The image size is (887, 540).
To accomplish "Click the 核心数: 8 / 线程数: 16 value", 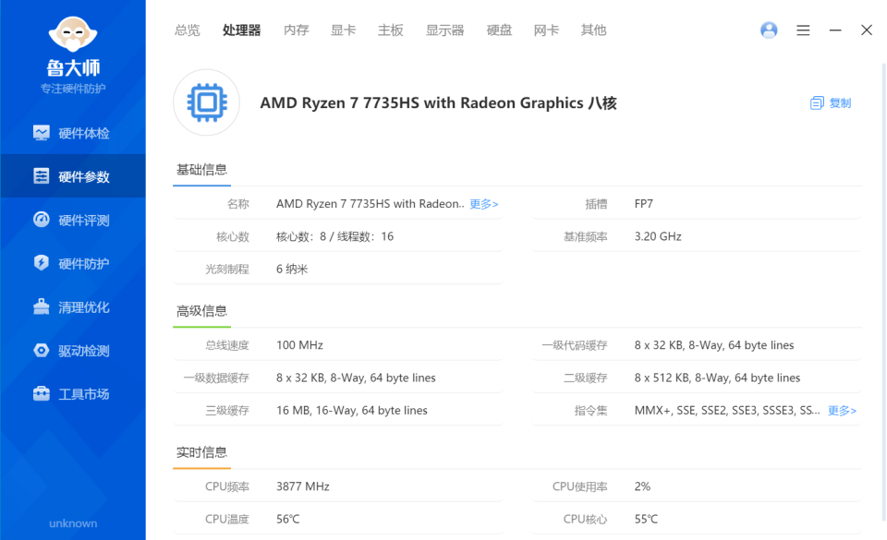I will pyautogui.click(x=334, y=236).
